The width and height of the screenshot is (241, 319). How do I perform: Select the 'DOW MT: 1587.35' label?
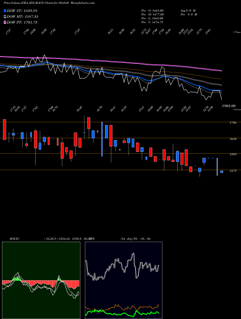coord(23,16)
